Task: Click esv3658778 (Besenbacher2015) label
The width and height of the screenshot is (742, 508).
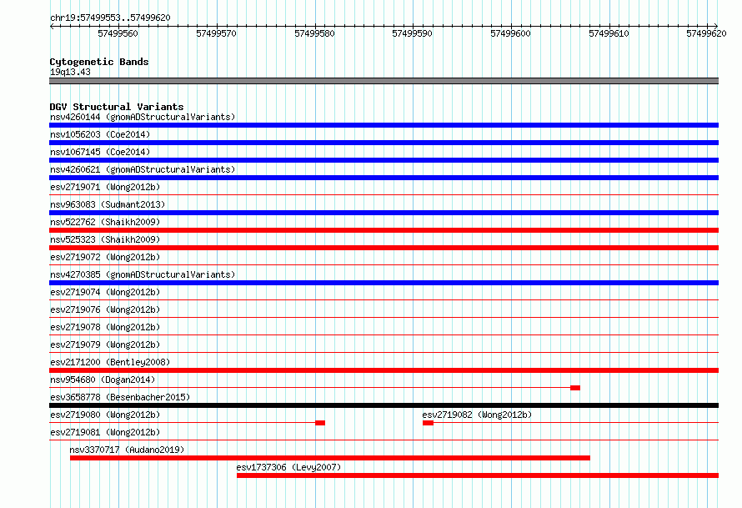Action: pyautogui.click(x=120, y=397)
